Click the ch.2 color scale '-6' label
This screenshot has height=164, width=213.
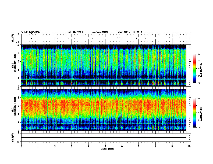199,98
